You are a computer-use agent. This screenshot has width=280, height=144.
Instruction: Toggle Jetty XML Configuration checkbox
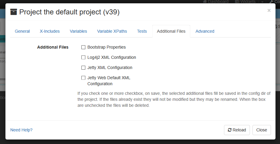[x=84, y=67]
